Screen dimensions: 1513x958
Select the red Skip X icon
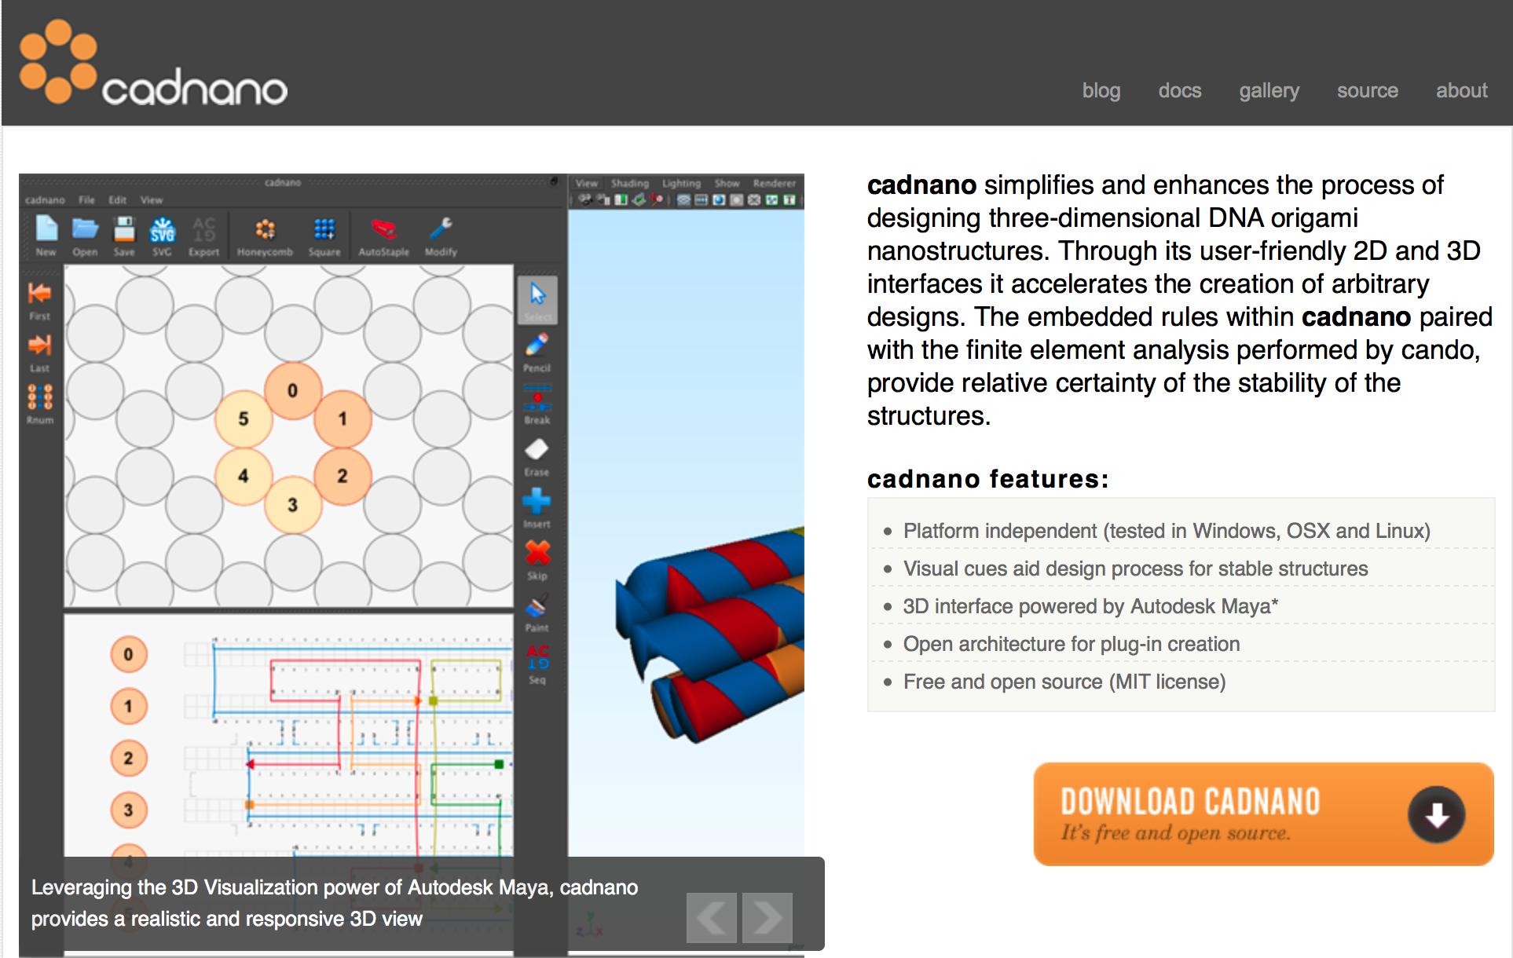(537, 554)
